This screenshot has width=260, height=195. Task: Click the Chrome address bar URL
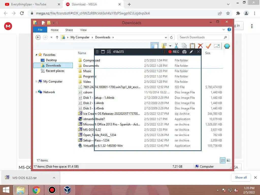click(93, 13)
